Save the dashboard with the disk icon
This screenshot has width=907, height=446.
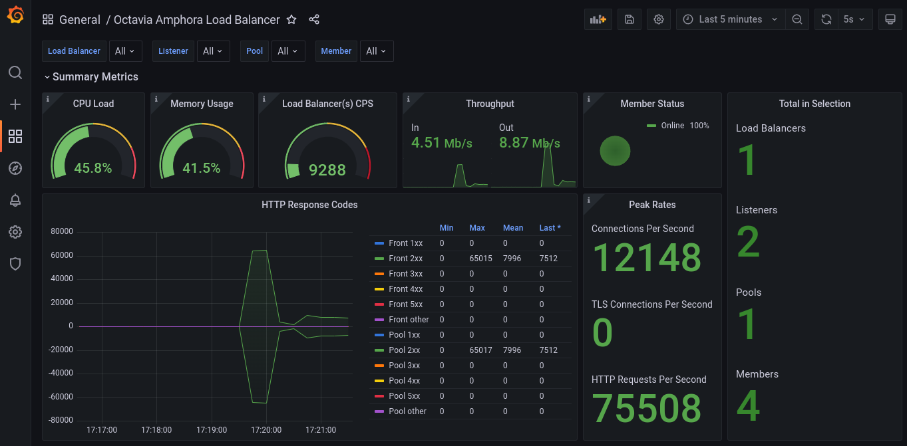[x=629, y=19]
